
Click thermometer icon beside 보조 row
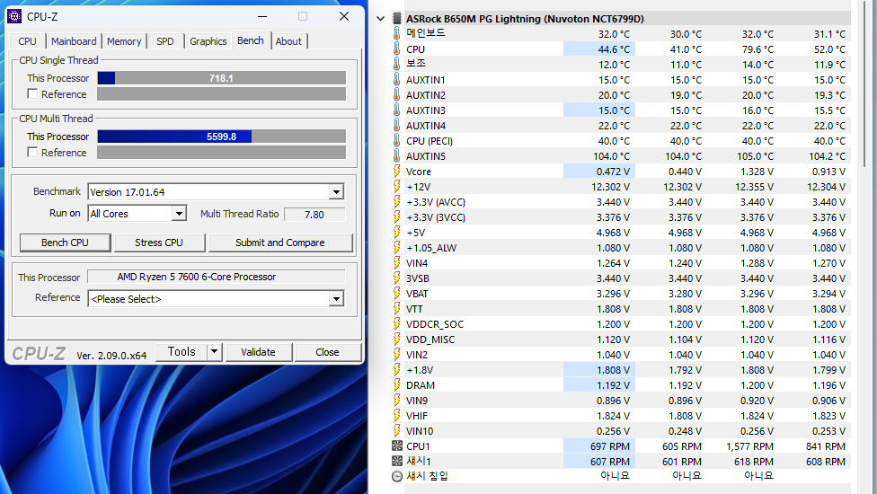pyautogui.click(x=396, y=65)
